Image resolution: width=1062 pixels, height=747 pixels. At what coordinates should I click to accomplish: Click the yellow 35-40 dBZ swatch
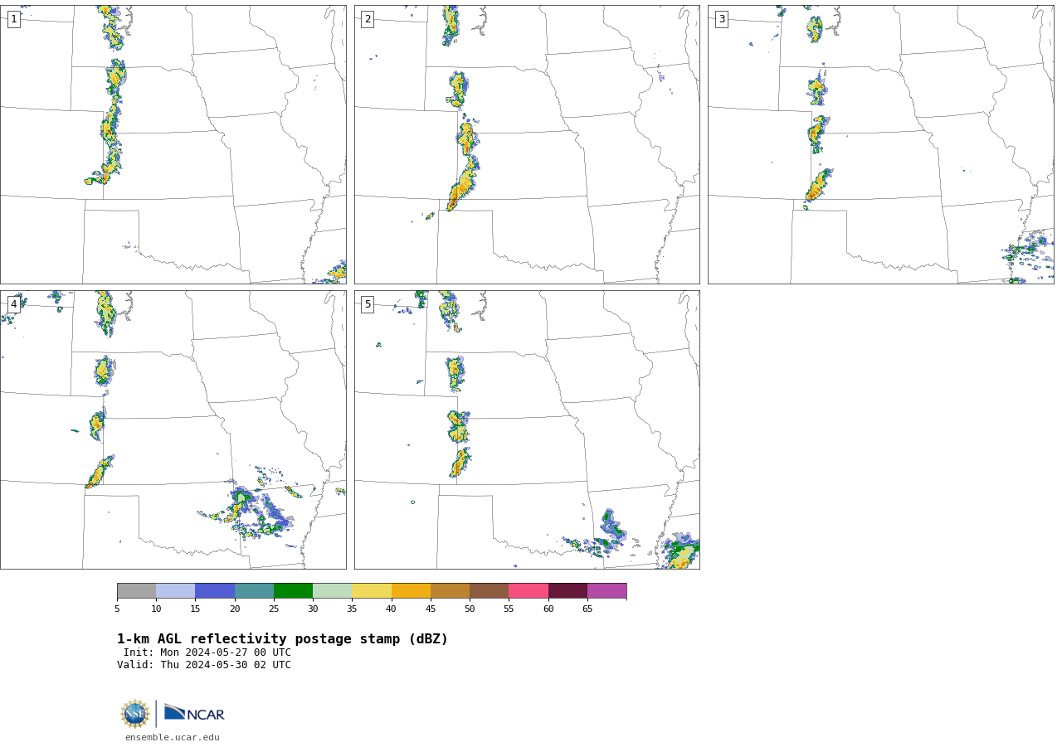(x=372, y=590)
